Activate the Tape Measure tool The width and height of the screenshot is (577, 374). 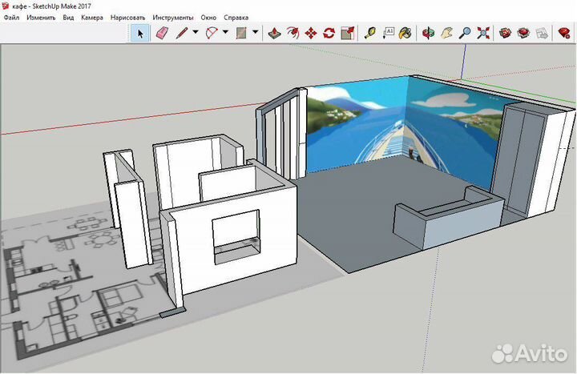pos(369,33)
